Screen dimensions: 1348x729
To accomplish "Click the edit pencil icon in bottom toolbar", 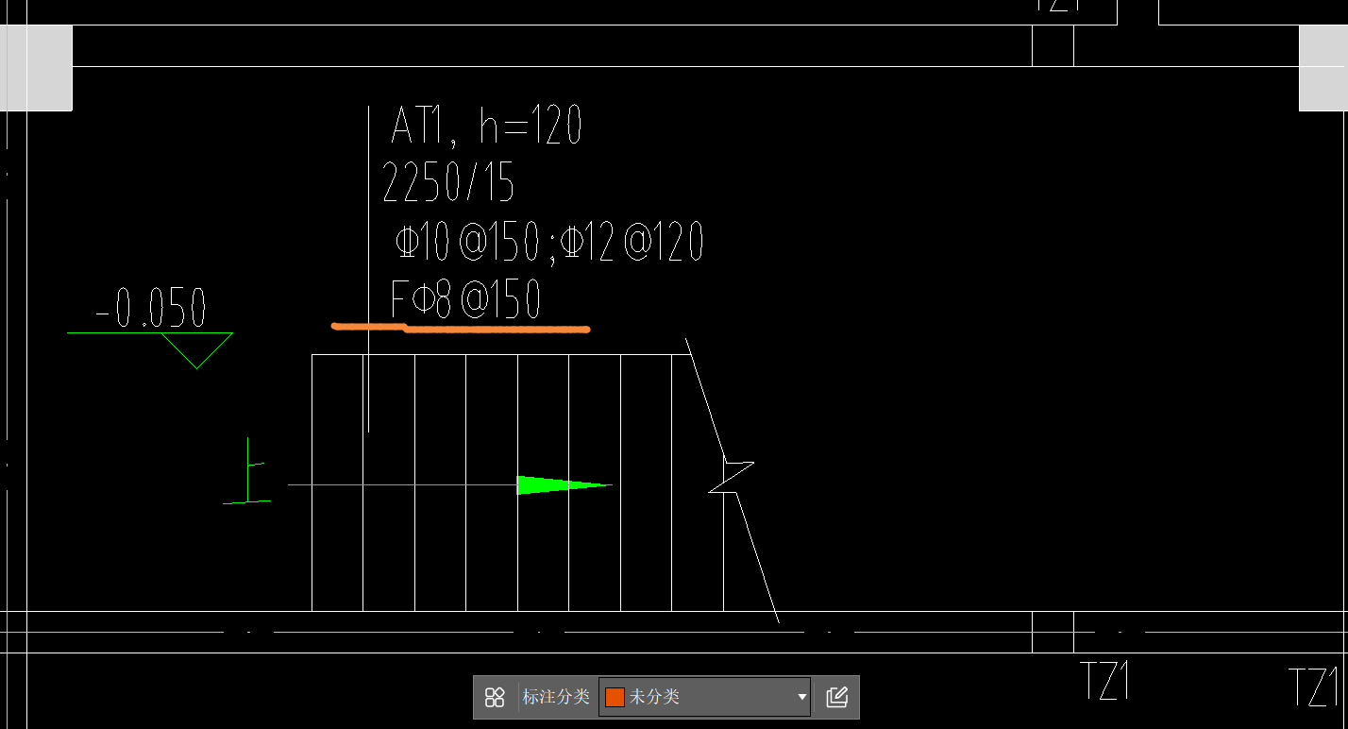I will pos(836,697).
